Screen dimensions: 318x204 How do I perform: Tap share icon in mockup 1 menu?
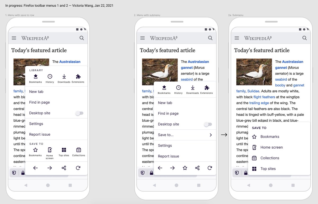coord(64,168)
